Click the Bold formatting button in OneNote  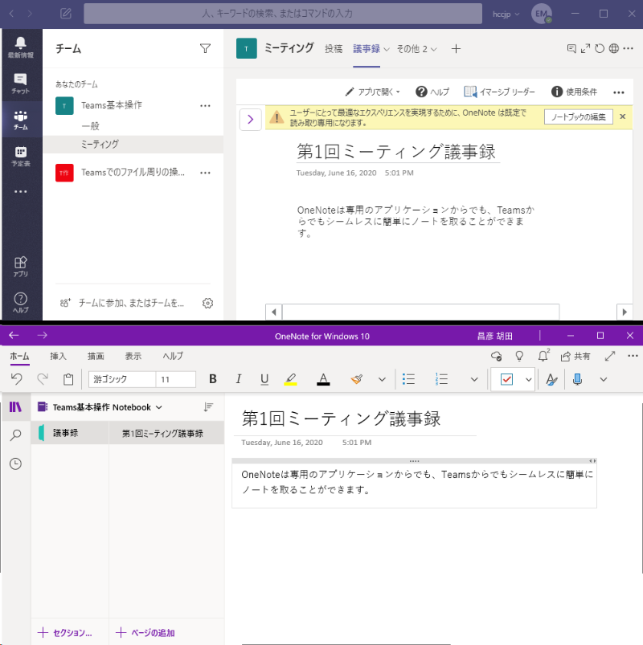(213, 379)
